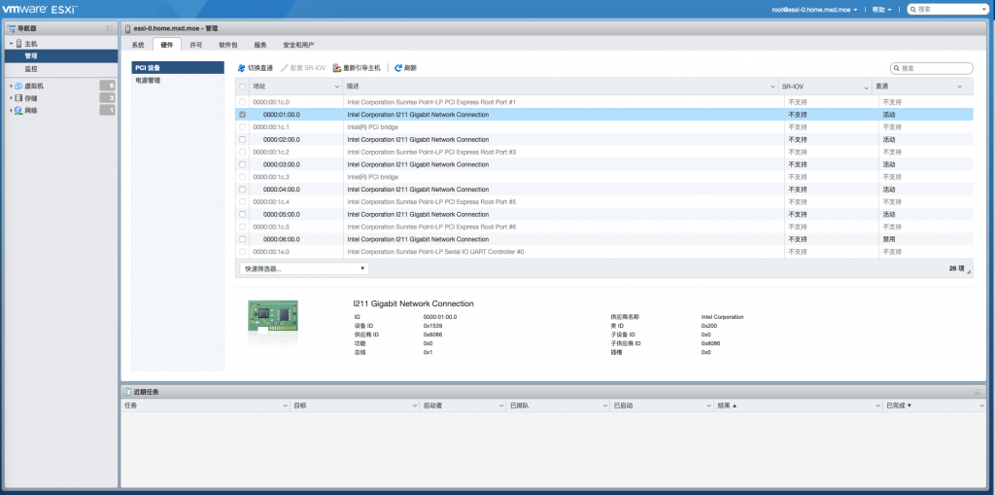Viewport: 995px width, 495px height.
Task: Tick the greyed checkbox for 0000:00:1e.0
Action: click(242, 252)
